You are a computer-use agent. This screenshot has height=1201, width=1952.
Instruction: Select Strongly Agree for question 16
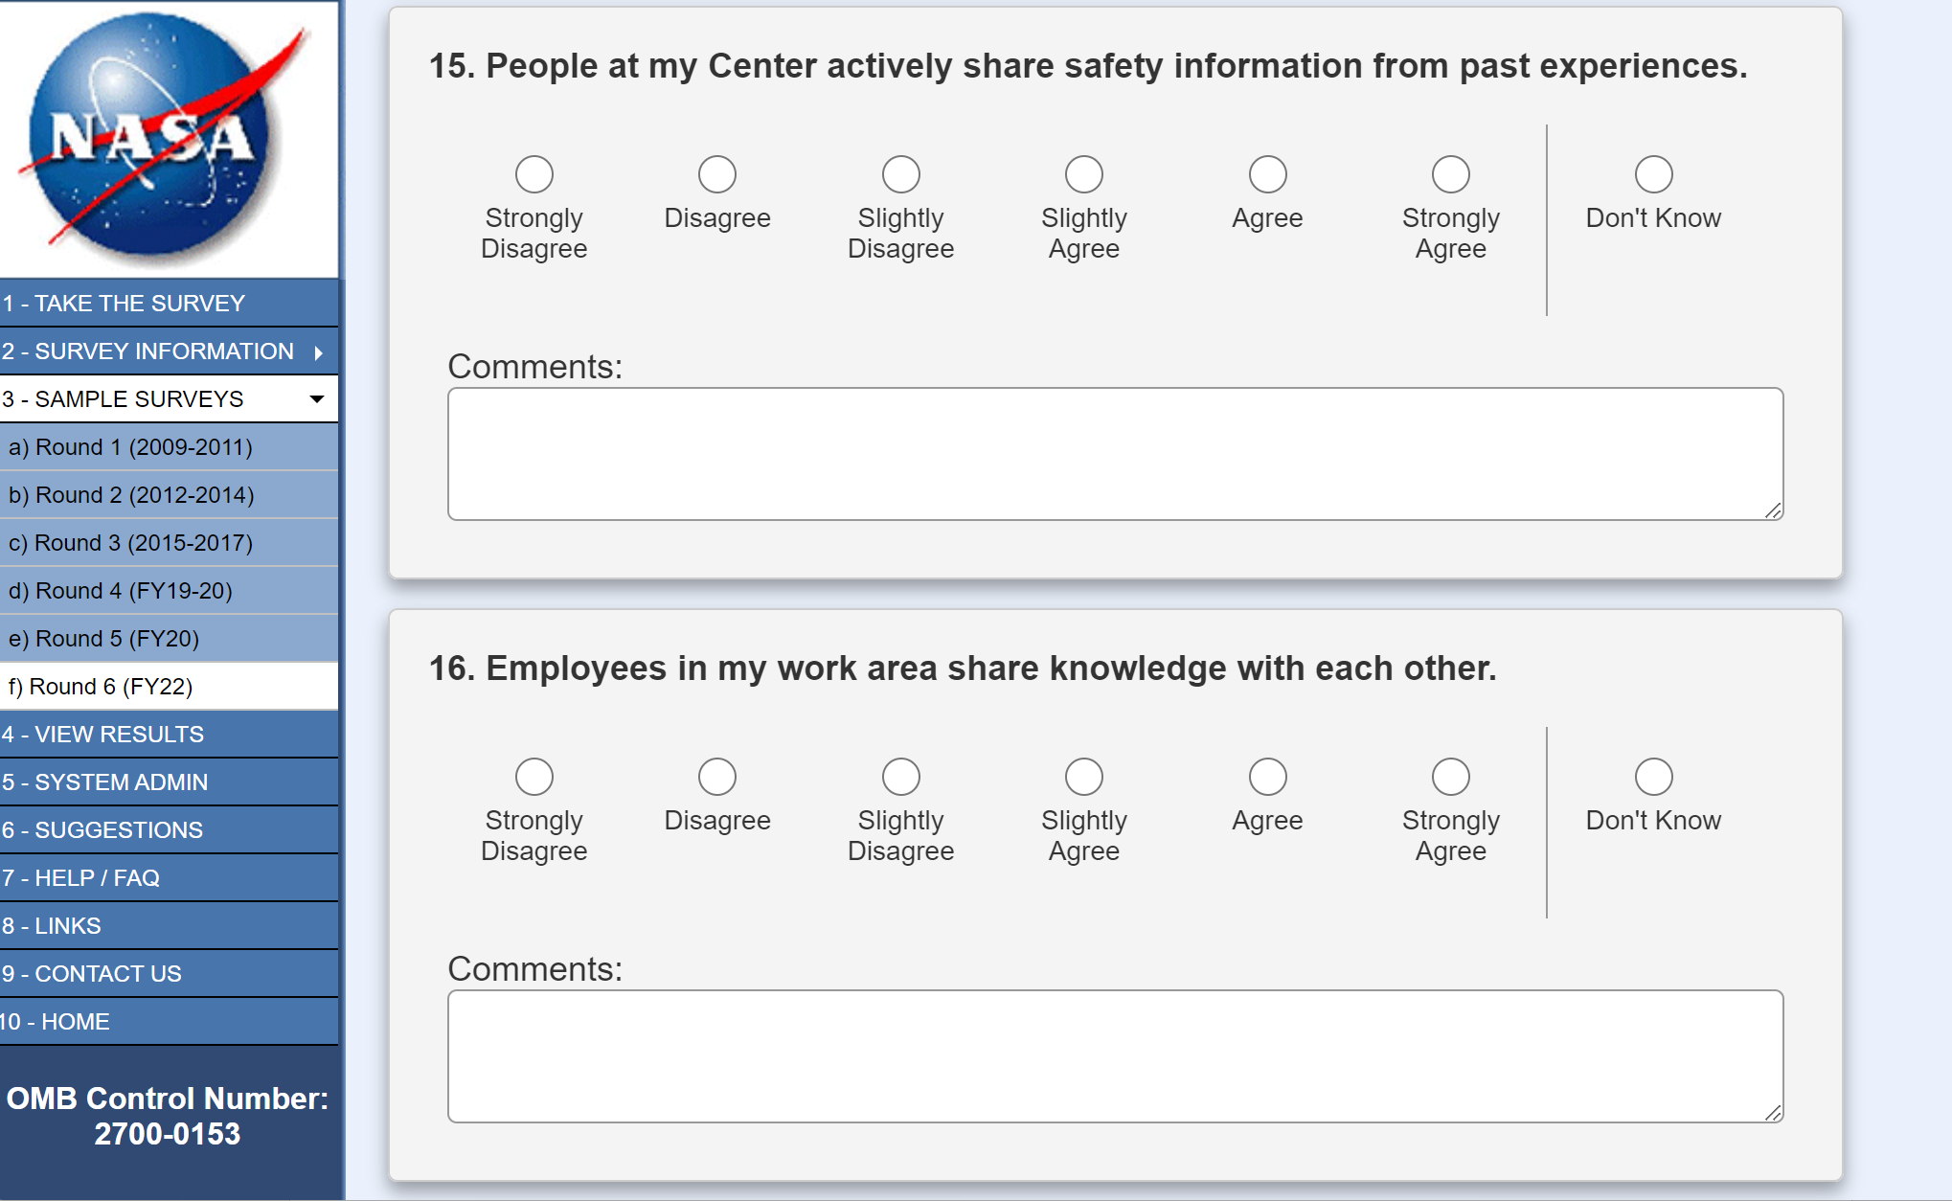click(1450, 777)
